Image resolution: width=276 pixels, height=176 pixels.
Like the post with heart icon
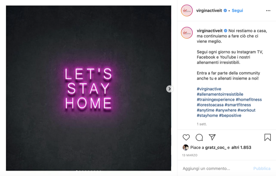(x=186, y=137)
